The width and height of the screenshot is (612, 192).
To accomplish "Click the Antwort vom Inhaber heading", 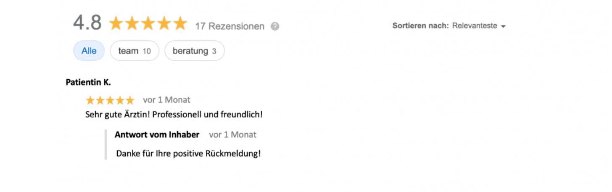I will [157, 135].
